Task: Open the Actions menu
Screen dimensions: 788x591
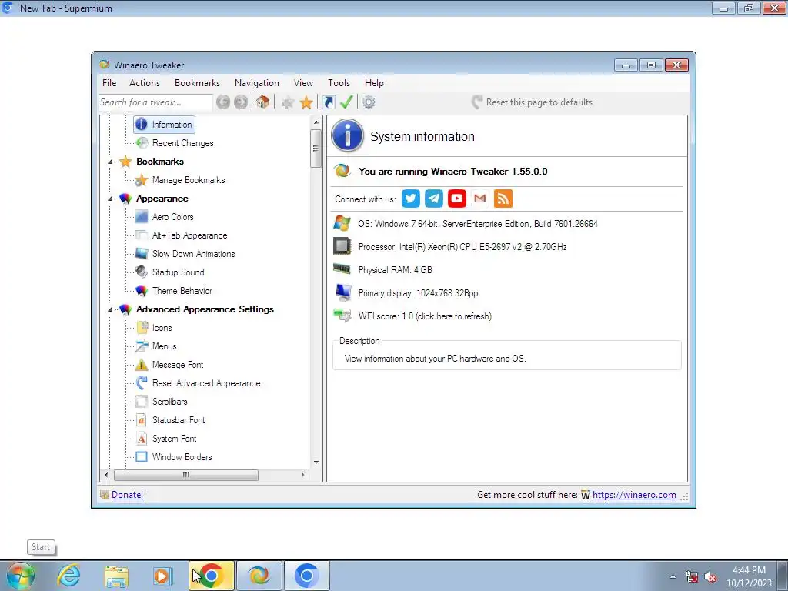Action: (x=145, y=83)
